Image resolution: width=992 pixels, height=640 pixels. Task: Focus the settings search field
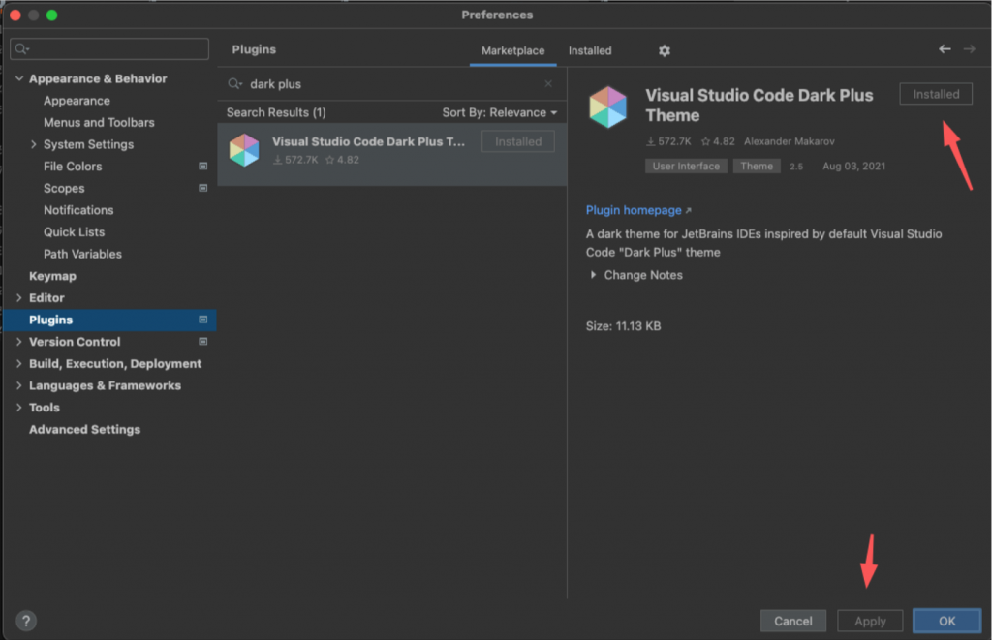109,48
